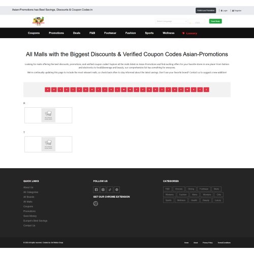Filter malls by letter T

pos(168,89)
